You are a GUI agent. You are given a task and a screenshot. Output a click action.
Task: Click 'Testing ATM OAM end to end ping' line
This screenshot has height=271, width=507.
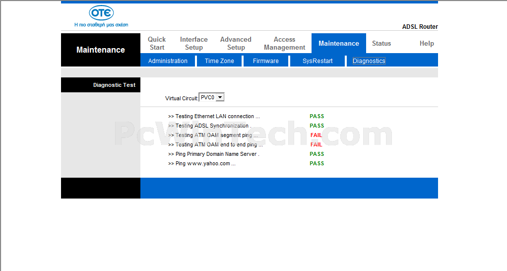[215, 144]
